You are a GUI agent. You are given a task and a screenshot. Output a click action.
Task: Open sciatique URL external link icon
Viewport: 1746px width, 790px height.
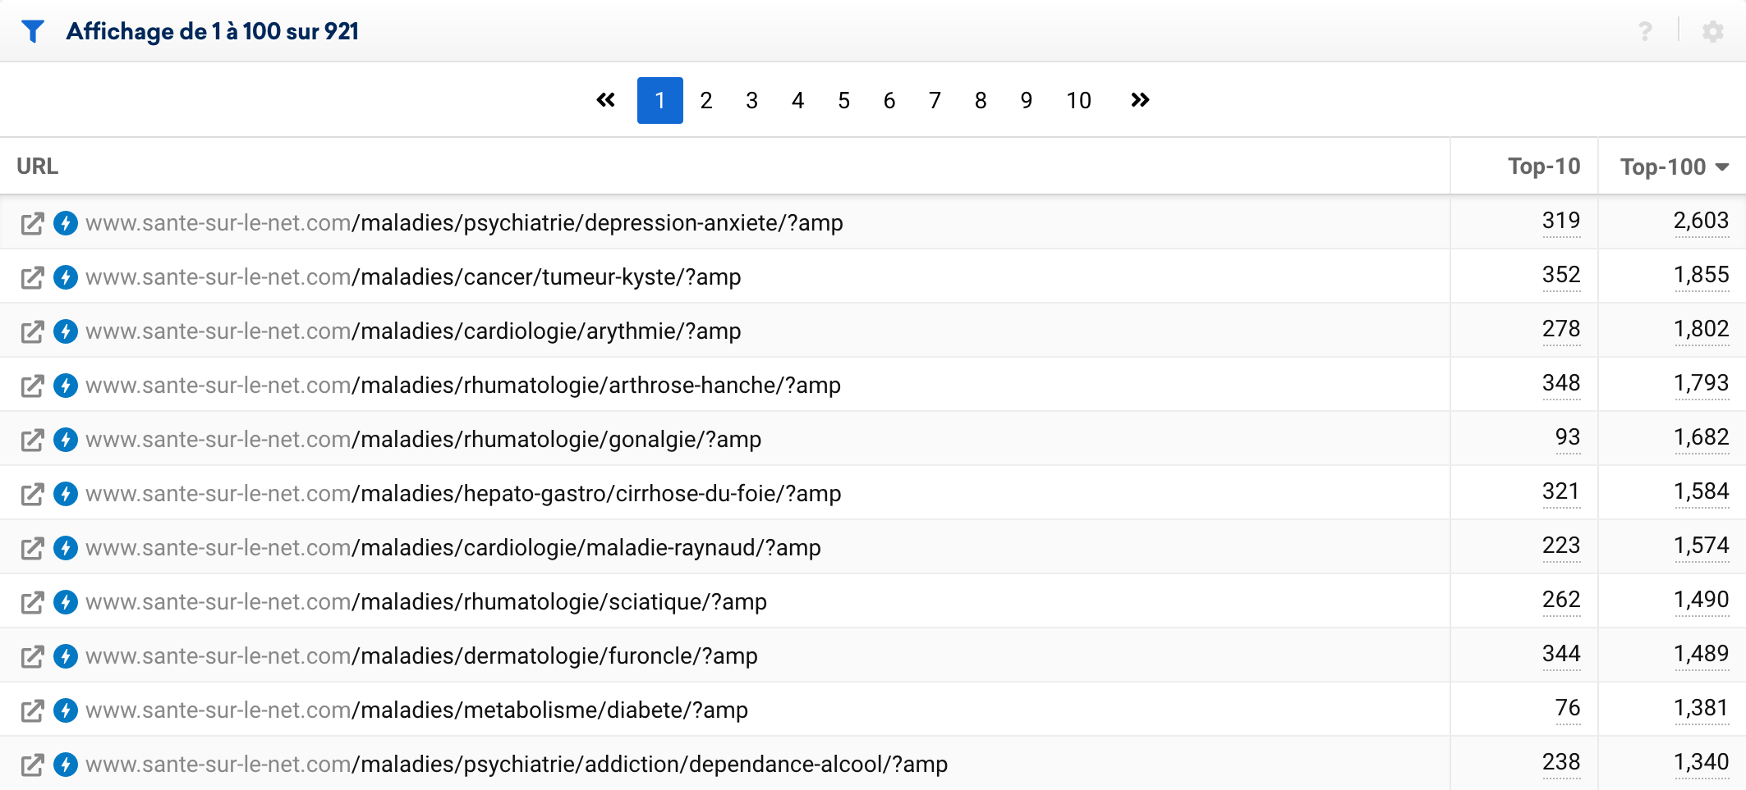click(32, 602)
